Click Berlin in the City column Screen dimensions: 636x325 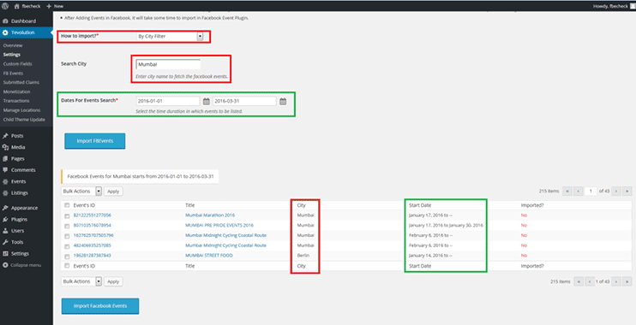pos(303,256)
